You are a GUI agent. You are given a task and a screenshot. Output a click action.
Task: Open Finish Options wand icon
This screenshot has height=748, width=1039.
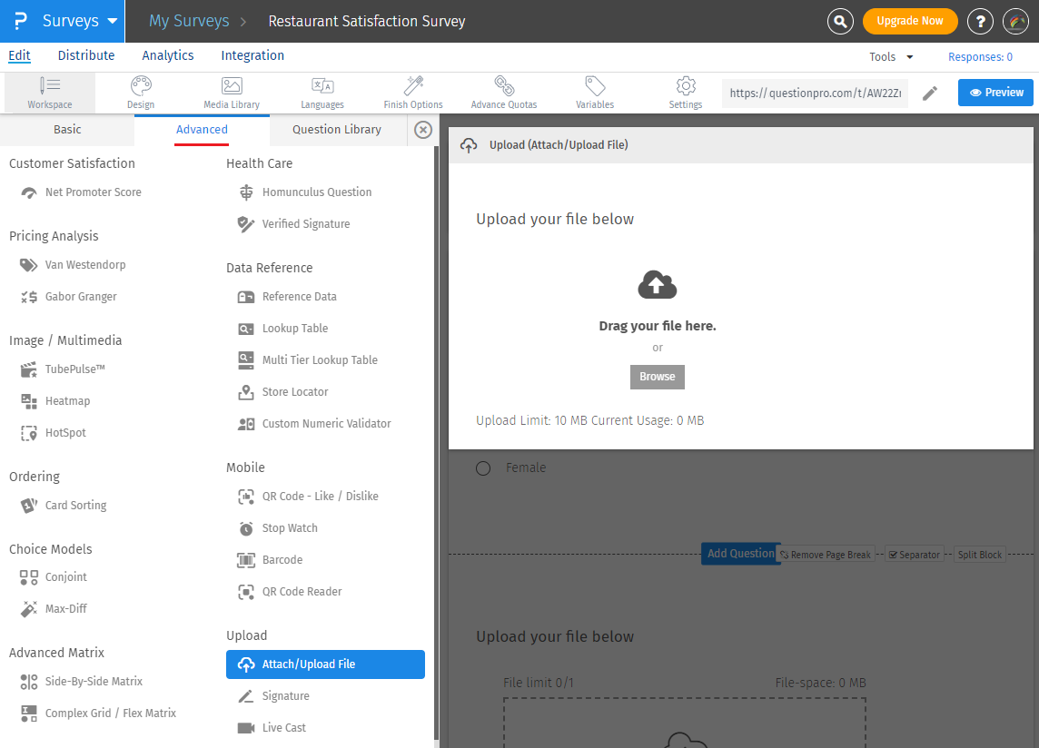click(x=413, y=93)
